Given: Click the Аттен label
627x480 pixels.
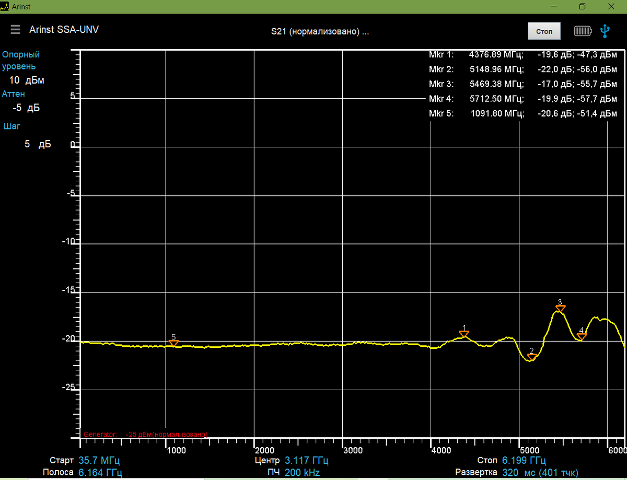Looking at the screenshot, I should [13, 94].
